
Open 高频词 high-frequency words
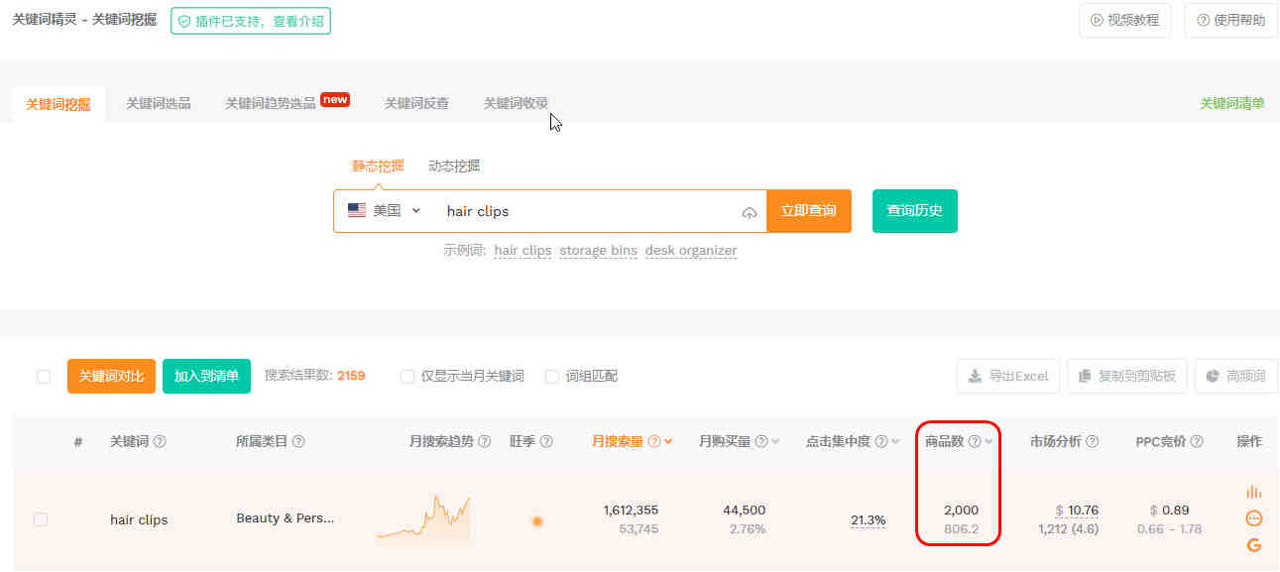1236,376
